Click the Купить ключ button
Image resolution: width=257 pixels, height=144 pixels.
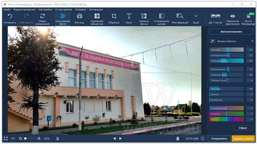pyautogui.click(x=243, y=139)
